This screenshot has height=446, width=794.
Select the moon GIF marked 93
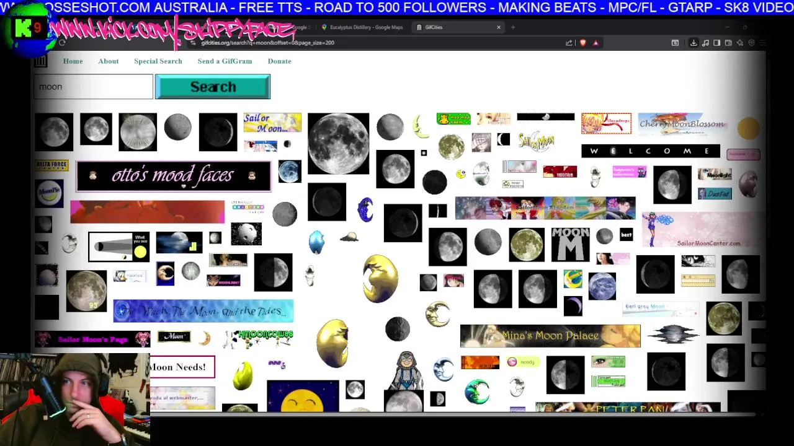pyautogui.click(x=86, y=291)
